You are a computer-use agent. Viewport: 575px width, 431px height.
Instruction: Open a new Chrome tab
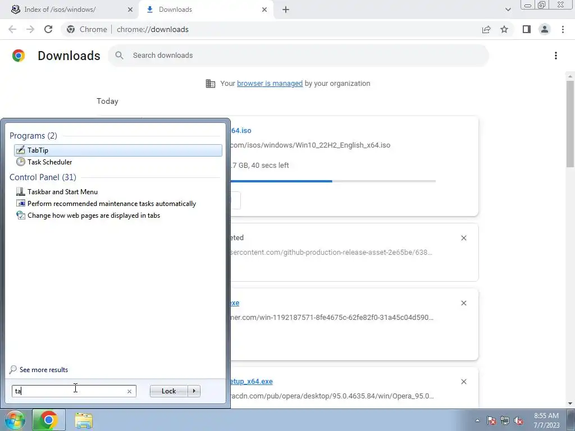tap(286, 10)
